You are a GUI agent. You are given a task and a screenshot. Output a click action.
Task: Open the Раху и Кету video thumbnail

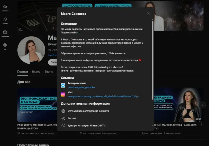pyautogui.click(x=37, y=105)
